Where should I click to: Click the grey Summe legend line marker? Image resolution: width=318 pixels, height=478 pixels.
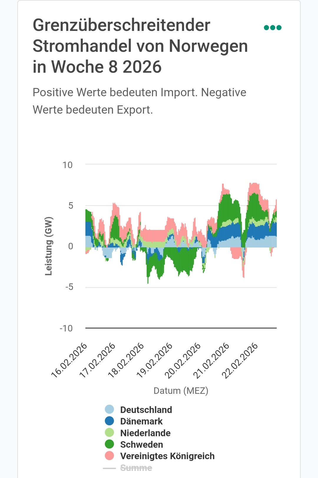coord(110,468)
